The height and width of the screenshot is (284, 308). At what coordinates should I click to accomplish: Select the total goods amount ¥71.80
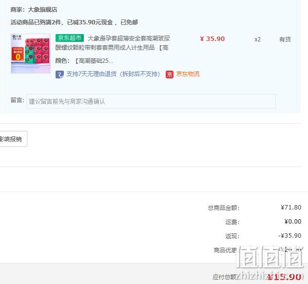tap(291, 208)
